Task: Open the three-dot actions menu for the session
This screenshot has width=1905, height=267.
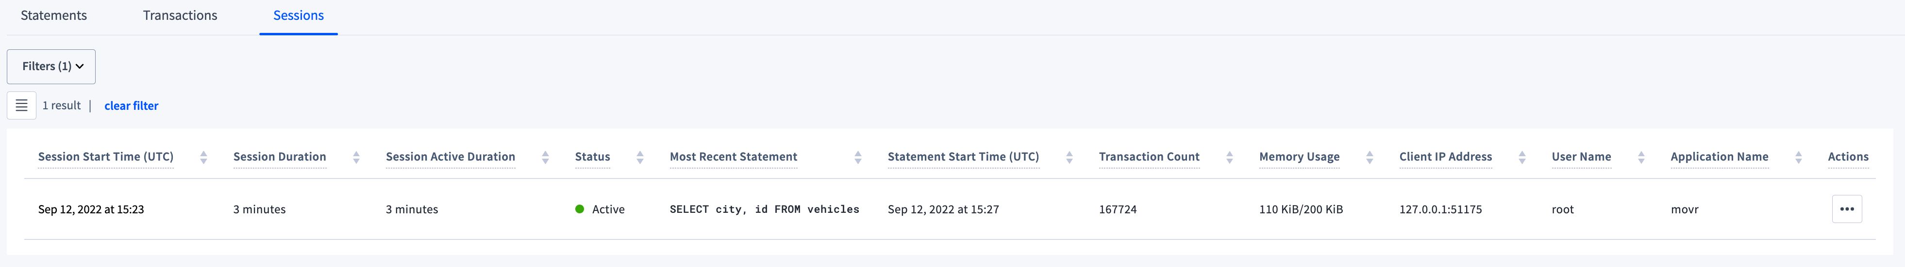Action: pyautogui.click(x=1846, y=209)
